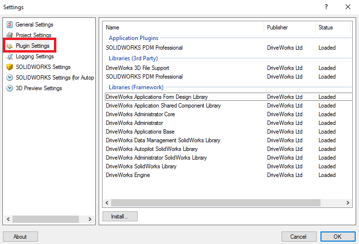
Task: Collapse the Application Plugins group header
Action: coord(133,38)
